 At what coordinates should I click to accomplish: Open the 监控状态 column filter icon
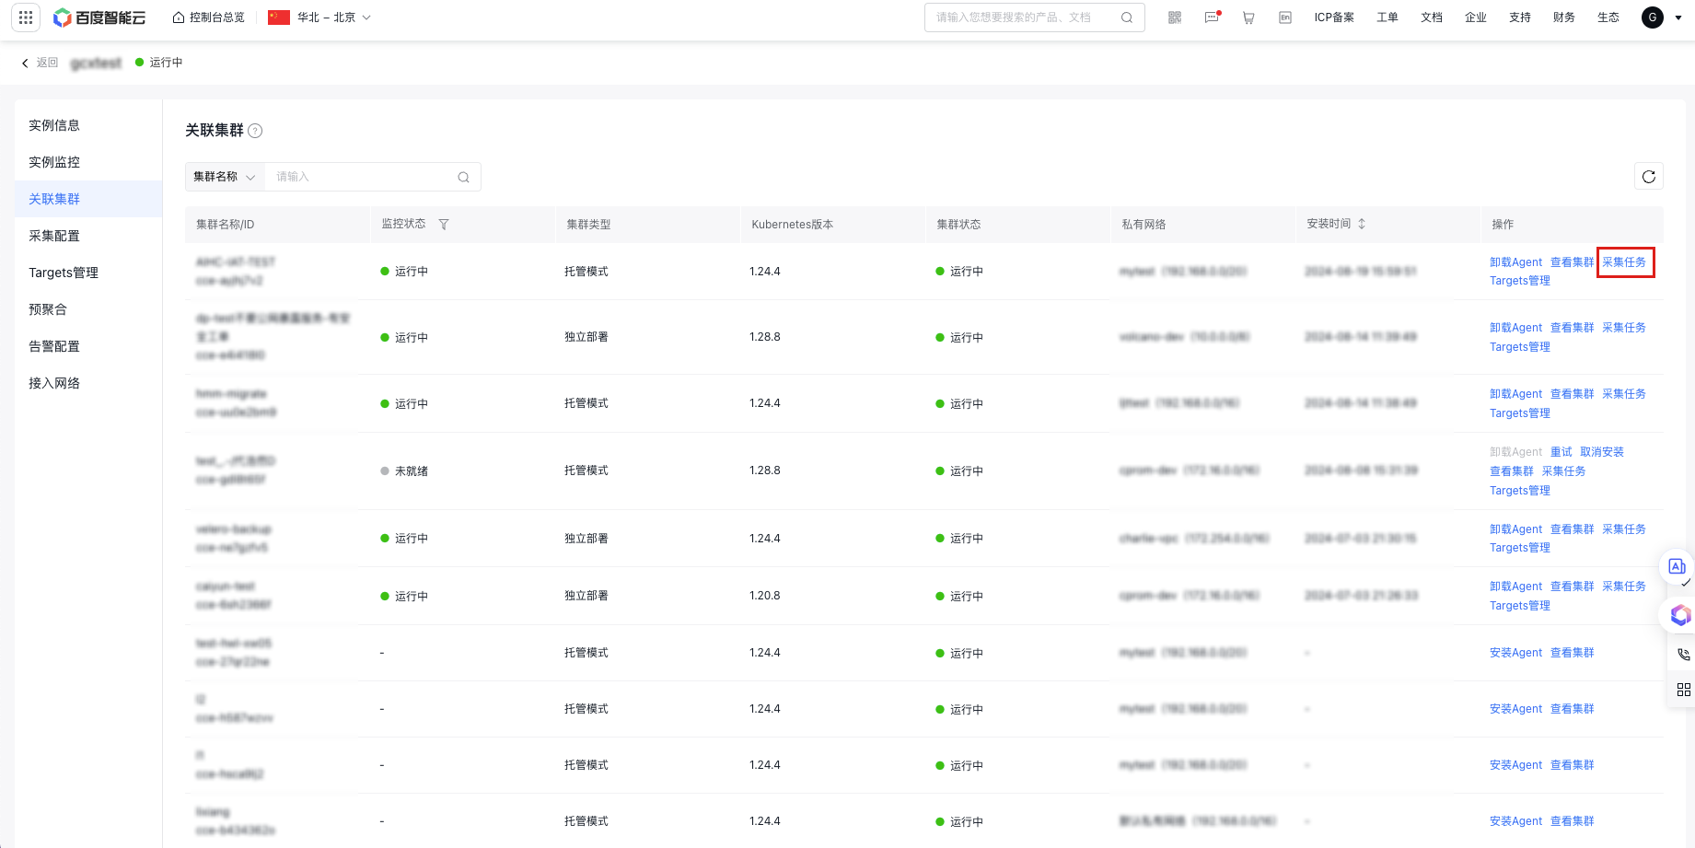[x=444, y=225]
